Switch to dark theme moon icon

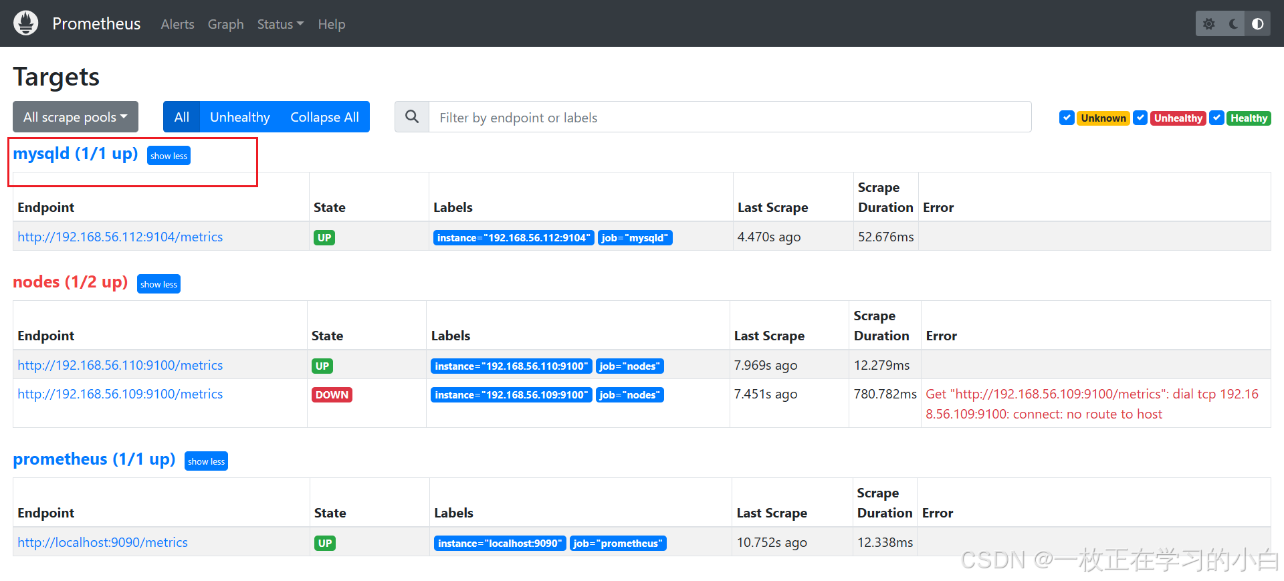coord(1233,24)
